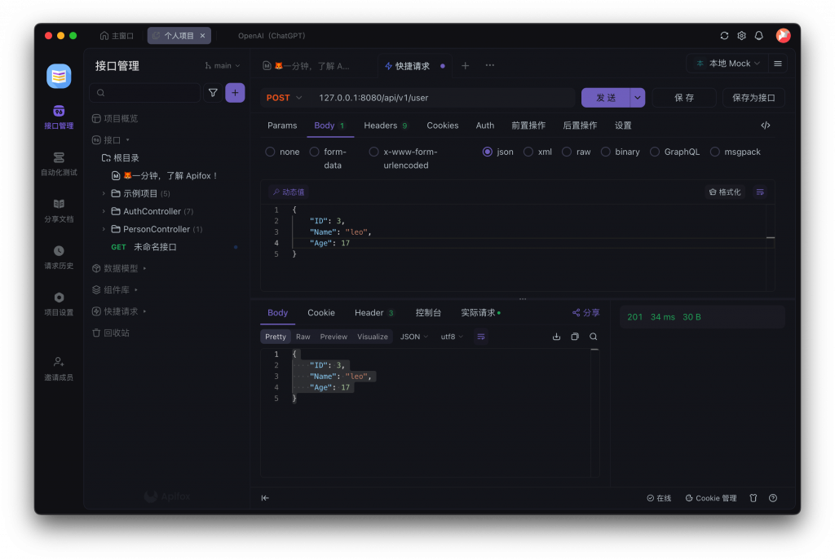Open the 分享文档 sidebar section
The width and height of the screenshot is (835, 560).
click(59, 211)
